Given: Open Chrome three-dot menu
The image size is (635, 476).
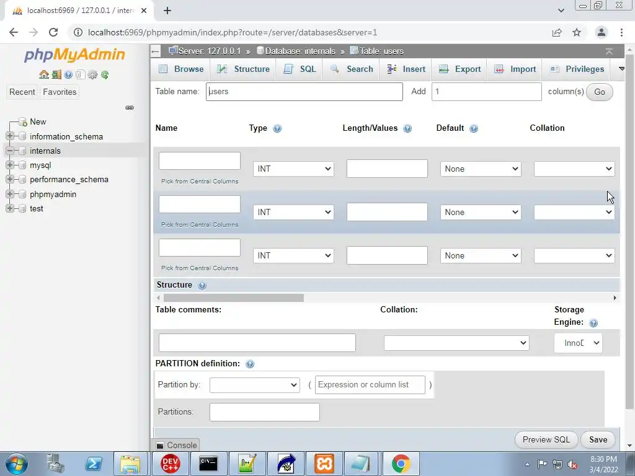Looking at the screenshot, I should tap(621, 32).
